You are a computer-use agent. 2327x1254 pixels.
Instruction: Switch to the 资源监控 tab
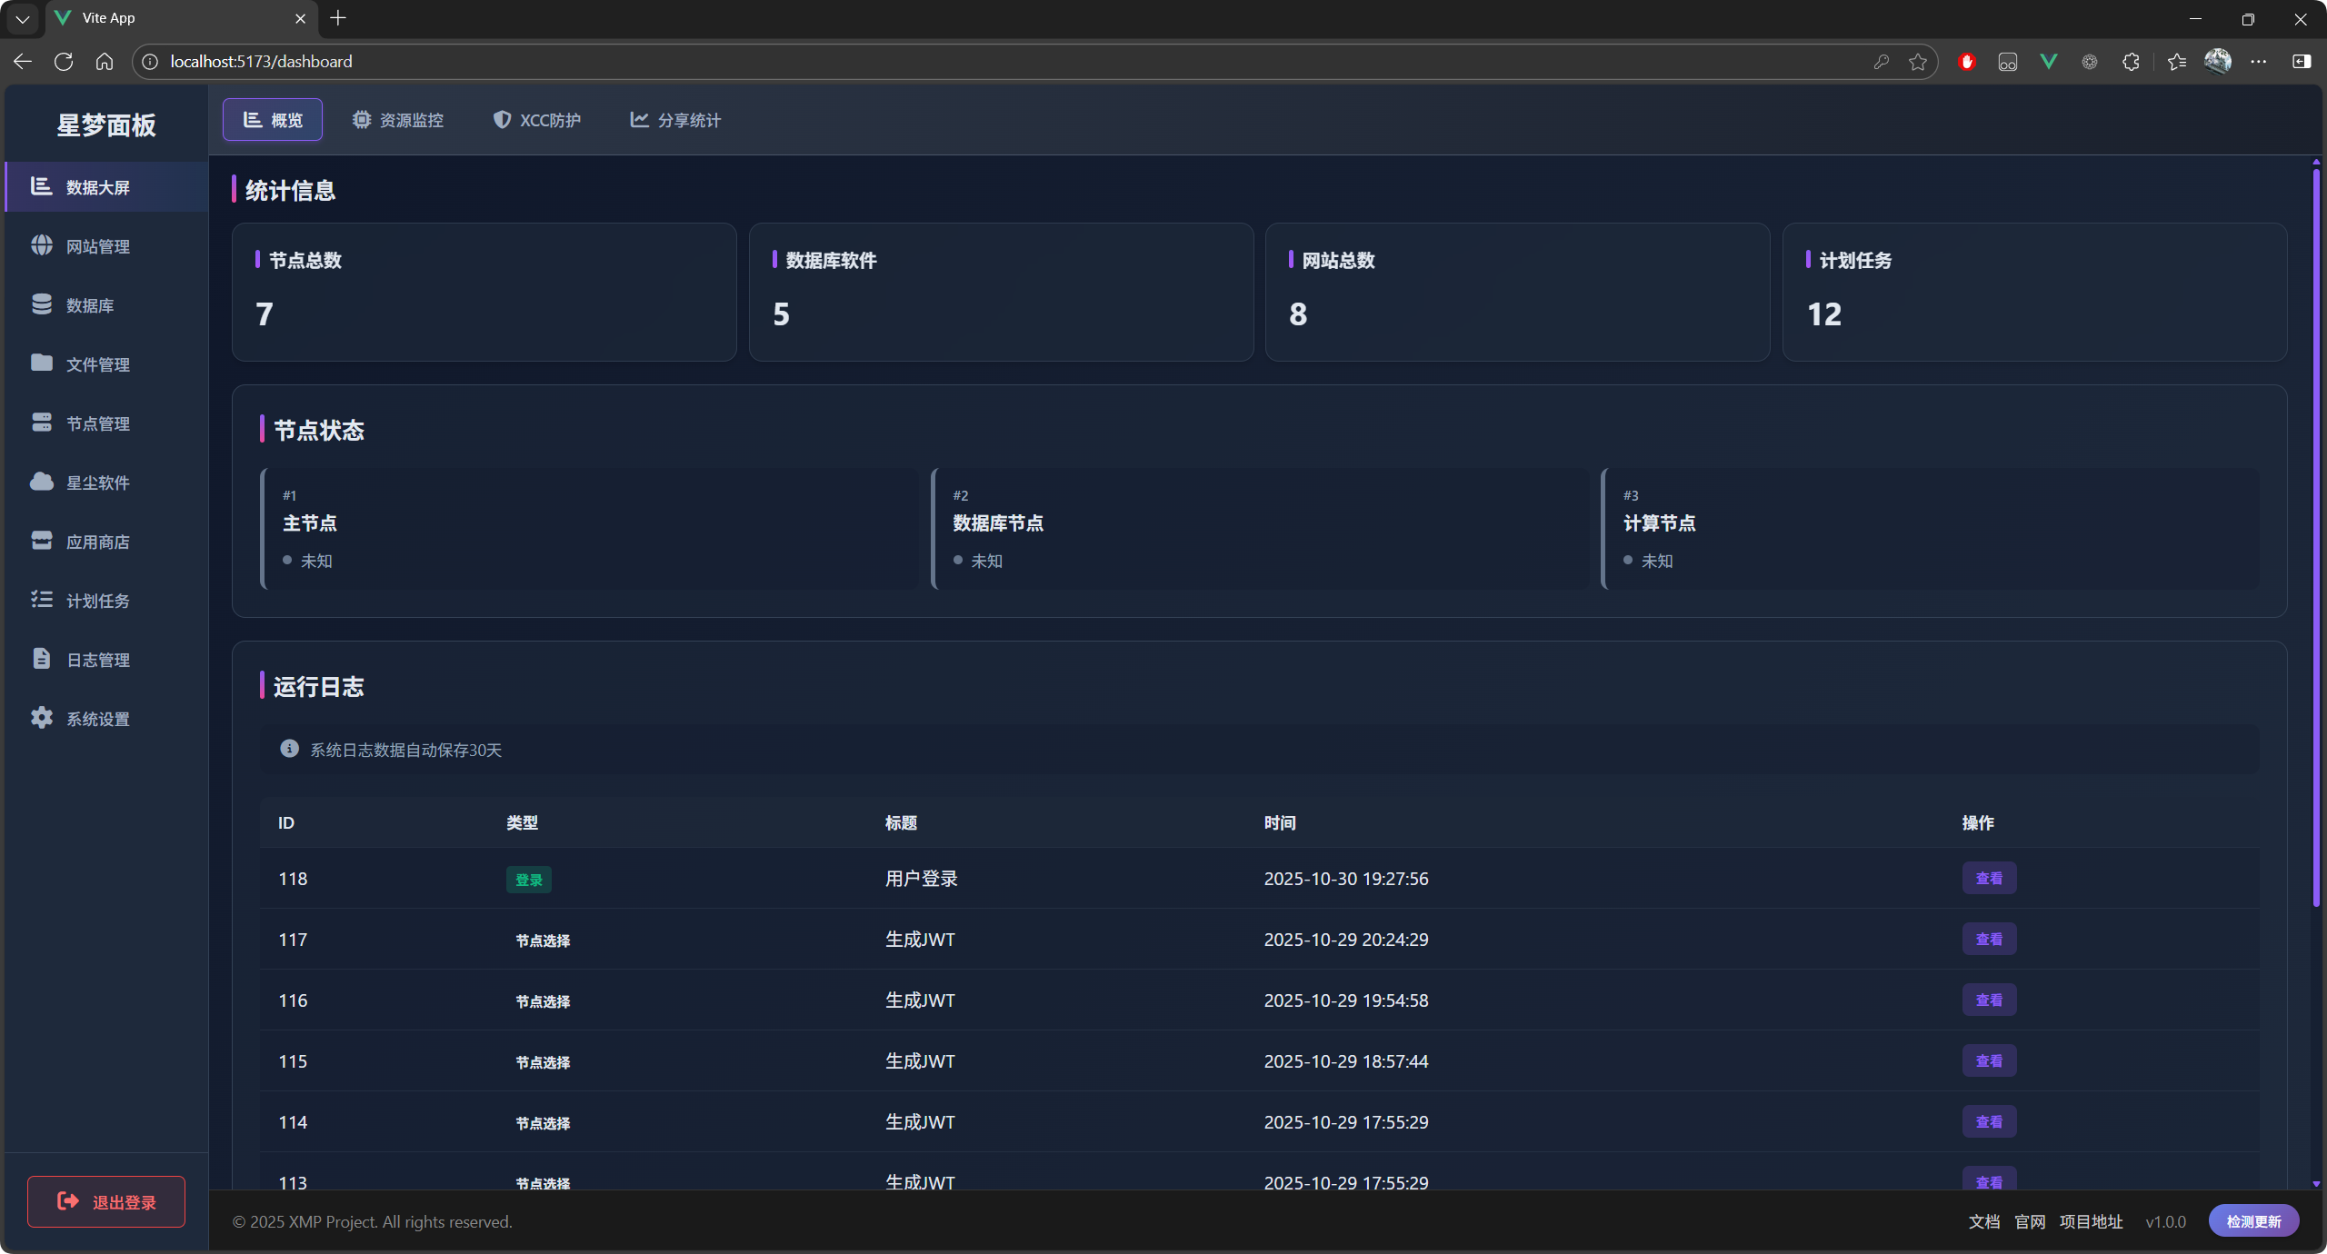pyautogui.click(x=398, y=120)
